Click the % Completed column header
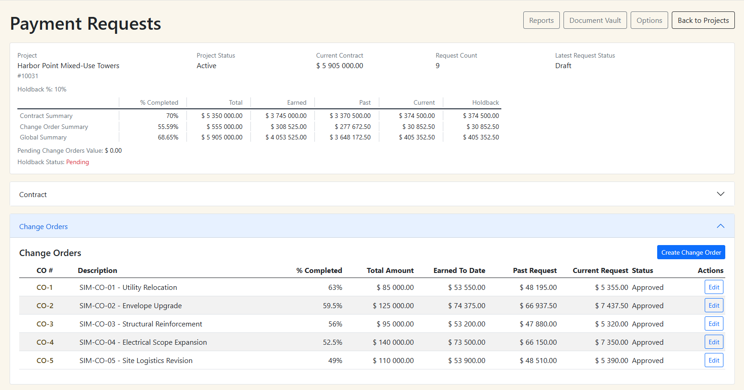 [x=319, y=271]
